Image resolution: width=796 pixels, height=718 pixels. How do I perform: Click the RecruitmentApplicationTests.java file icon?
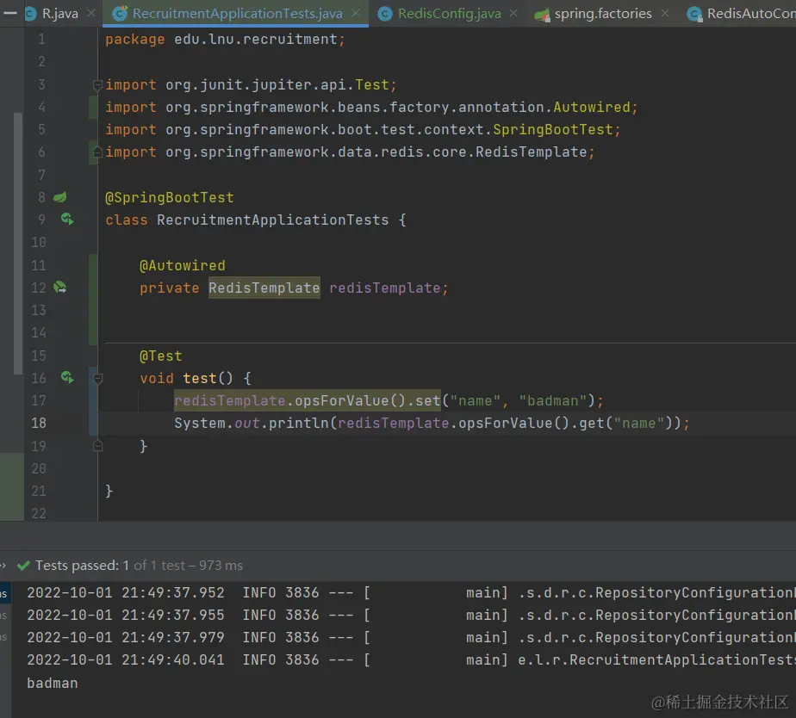tap(120, 14)
